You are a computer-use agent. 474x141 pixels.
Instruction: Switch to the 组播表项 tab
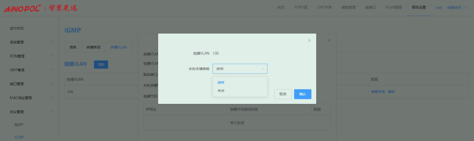(x=93, y=47)
